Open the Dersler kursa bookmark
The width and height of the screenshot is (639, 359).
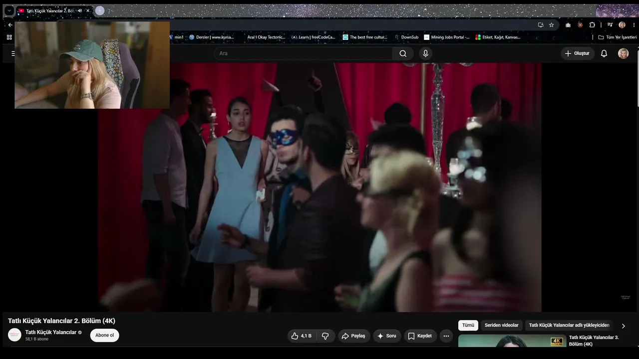pos(212,37)
